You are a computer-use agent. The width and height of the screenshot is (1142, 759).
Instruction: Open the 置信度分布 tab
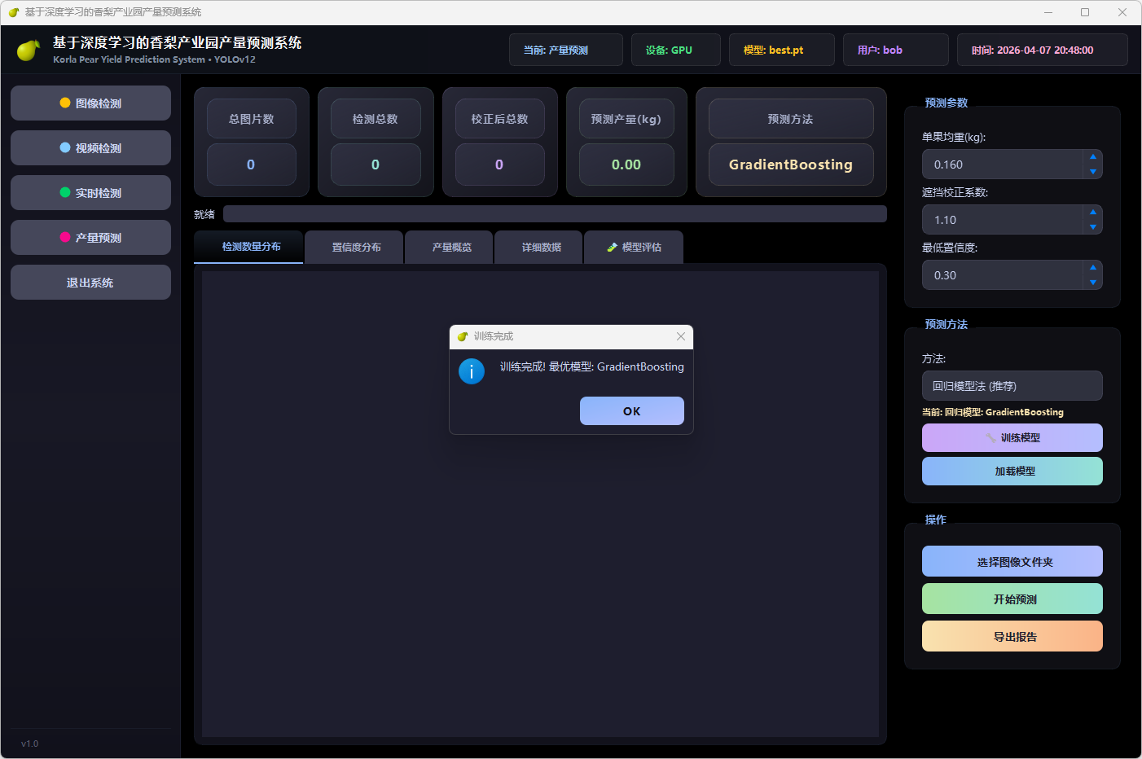coord(356,248)
